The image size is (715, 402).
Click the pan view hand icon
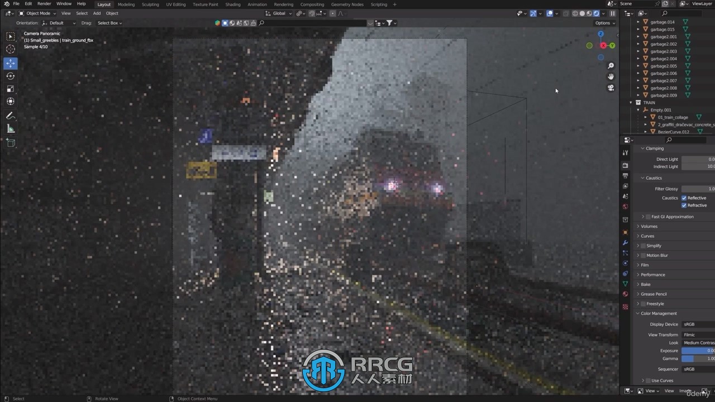click(x=611, y=76)
